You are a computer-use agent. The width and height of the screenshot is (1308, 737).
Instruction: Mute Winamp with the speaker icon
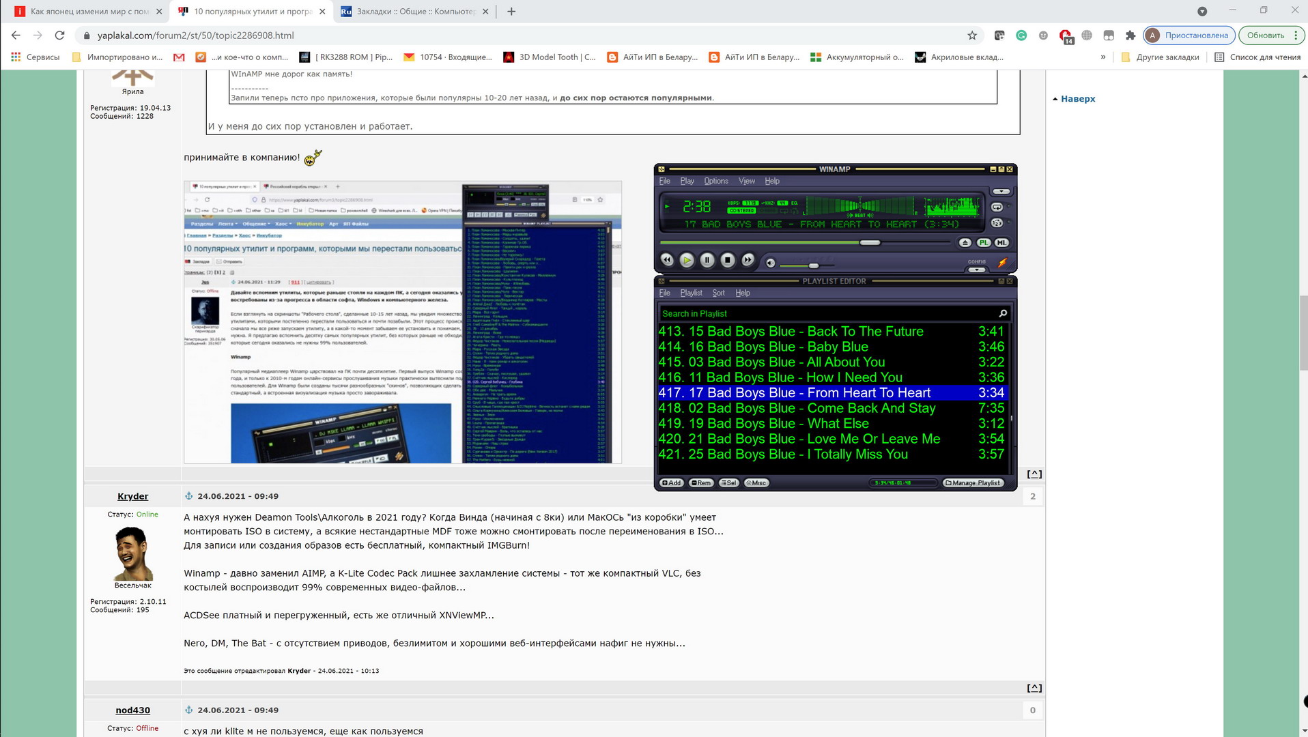click(771, 263)
